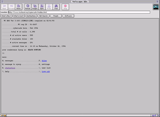Open Find with the binoculars icon
160x117 pixels.
pyautogui.click(x=56, y=7)
